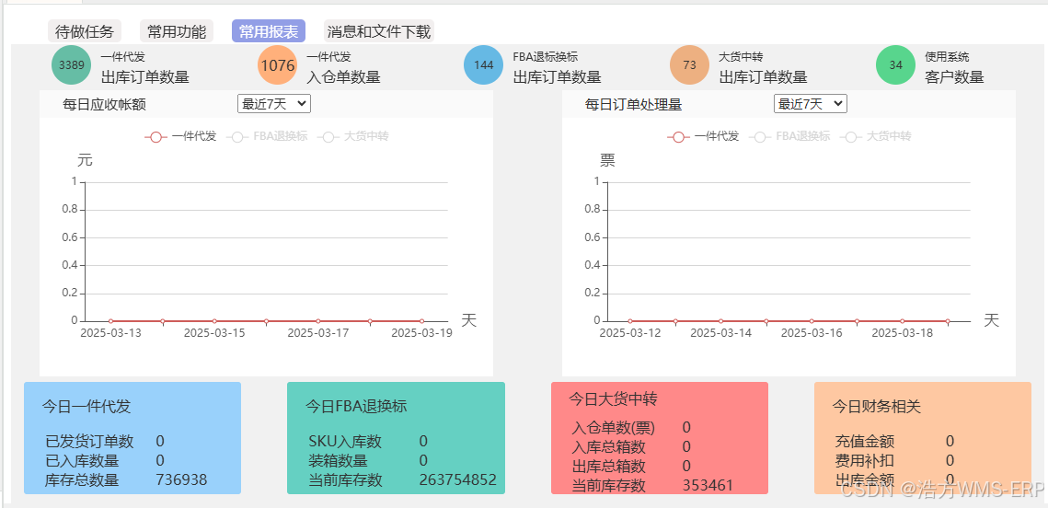The width and height of the screenshot is (1048, 508).
Task: Toggle 一件代发 legend in 每日订单处理量 chart
Action: pyautogui.click(x=703, y=136)
